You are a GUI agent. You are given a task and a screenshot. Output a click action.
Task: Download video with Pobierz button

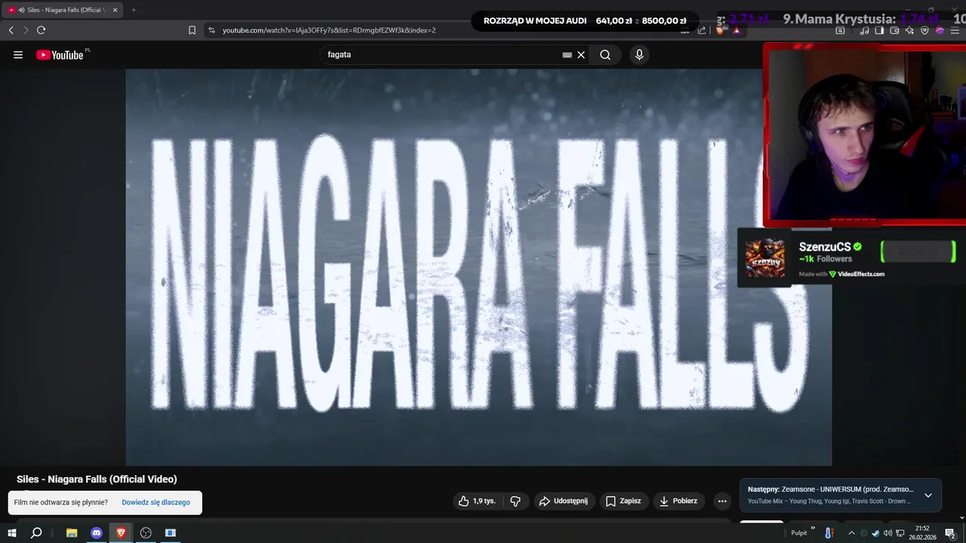(x=678, y=501)
